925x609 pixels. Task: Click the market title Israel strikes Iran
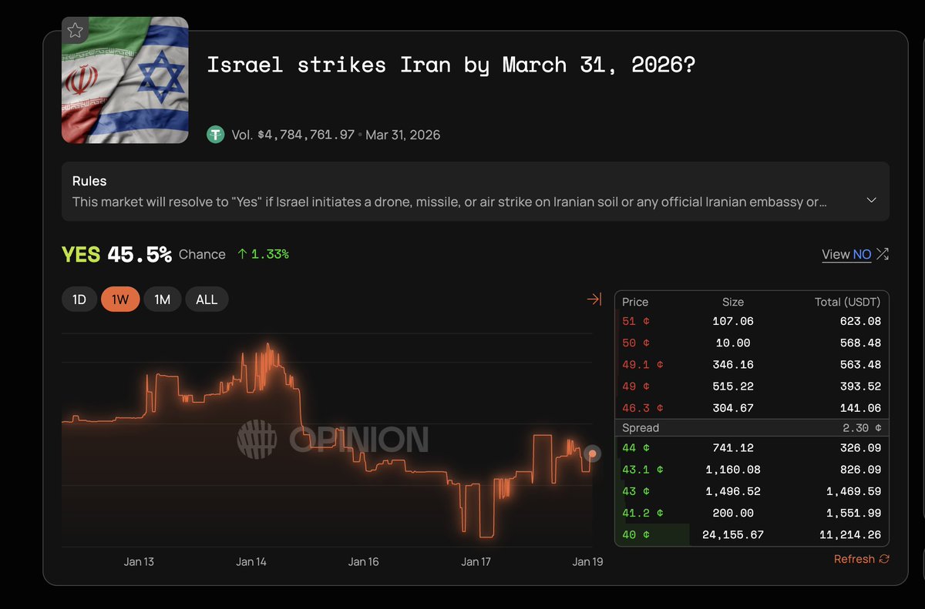[451, 65]
